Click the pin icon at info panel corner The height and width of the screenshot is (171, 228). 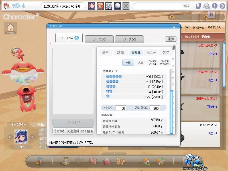click(x=174, y=47)
